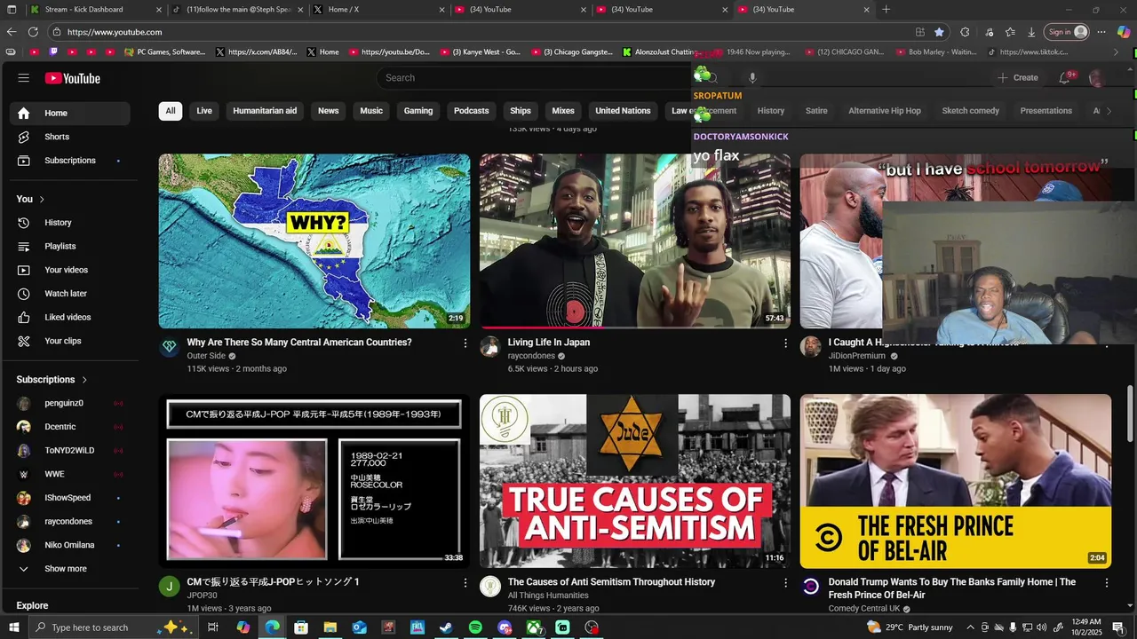Open Subscriptions in the left sidebar
1137x639 pixels.
pyautogui.click(x=70, y=161)
